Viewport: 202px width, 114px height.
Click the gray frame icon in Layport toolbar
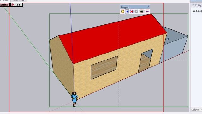click(x=136, y=11)
